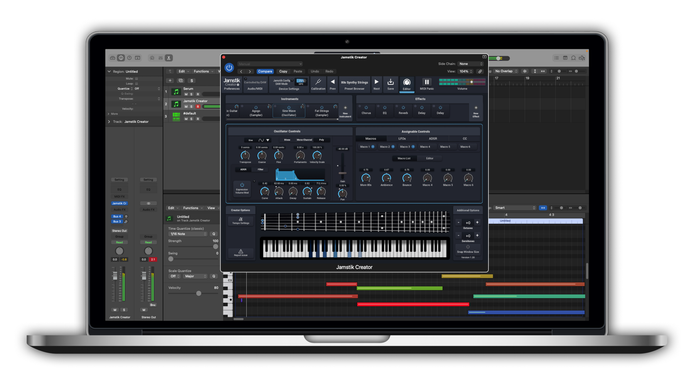Open Smart Controls brightness icon
694x385 pixels.
(152, 58)
